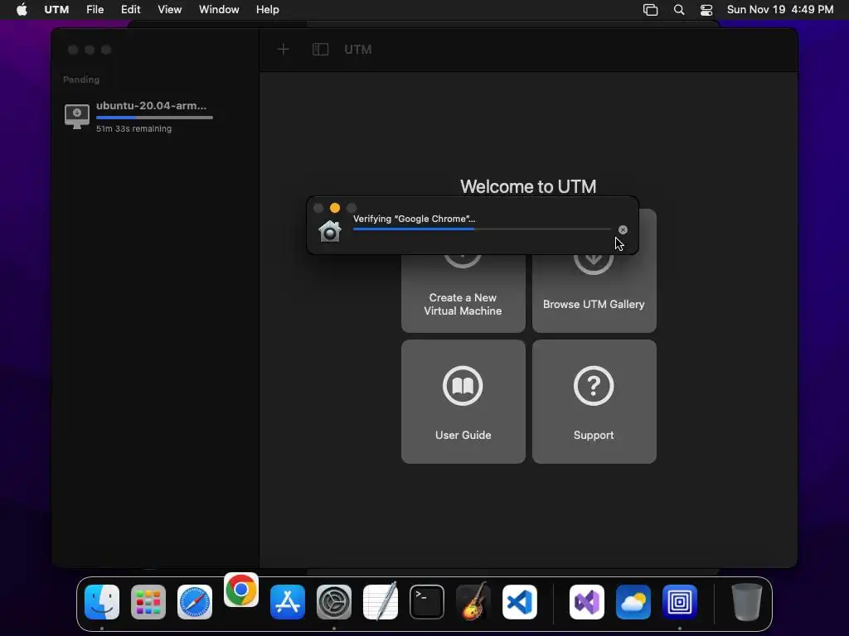Toggle the UTM sidebar
849x636 pixels.
pos(321,49)
